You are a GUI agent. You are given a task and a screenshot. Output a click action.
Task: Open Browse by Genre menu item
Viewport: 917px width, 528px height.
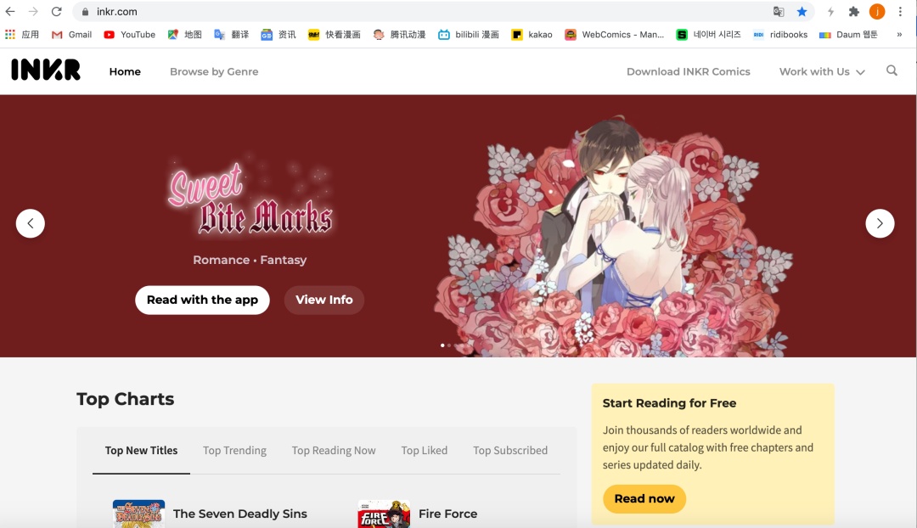pos(214,71)
